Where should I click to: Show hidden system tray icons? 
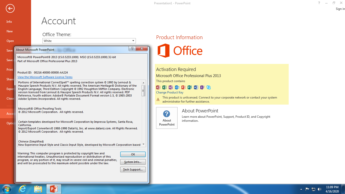click(301, 189)
